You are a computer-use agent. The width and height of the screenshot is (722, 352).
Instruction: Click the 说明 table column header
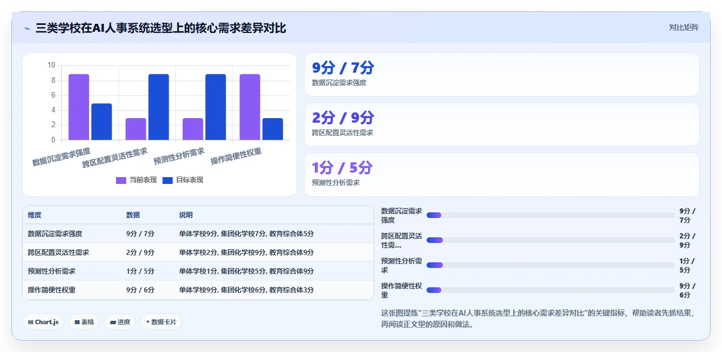186,215
